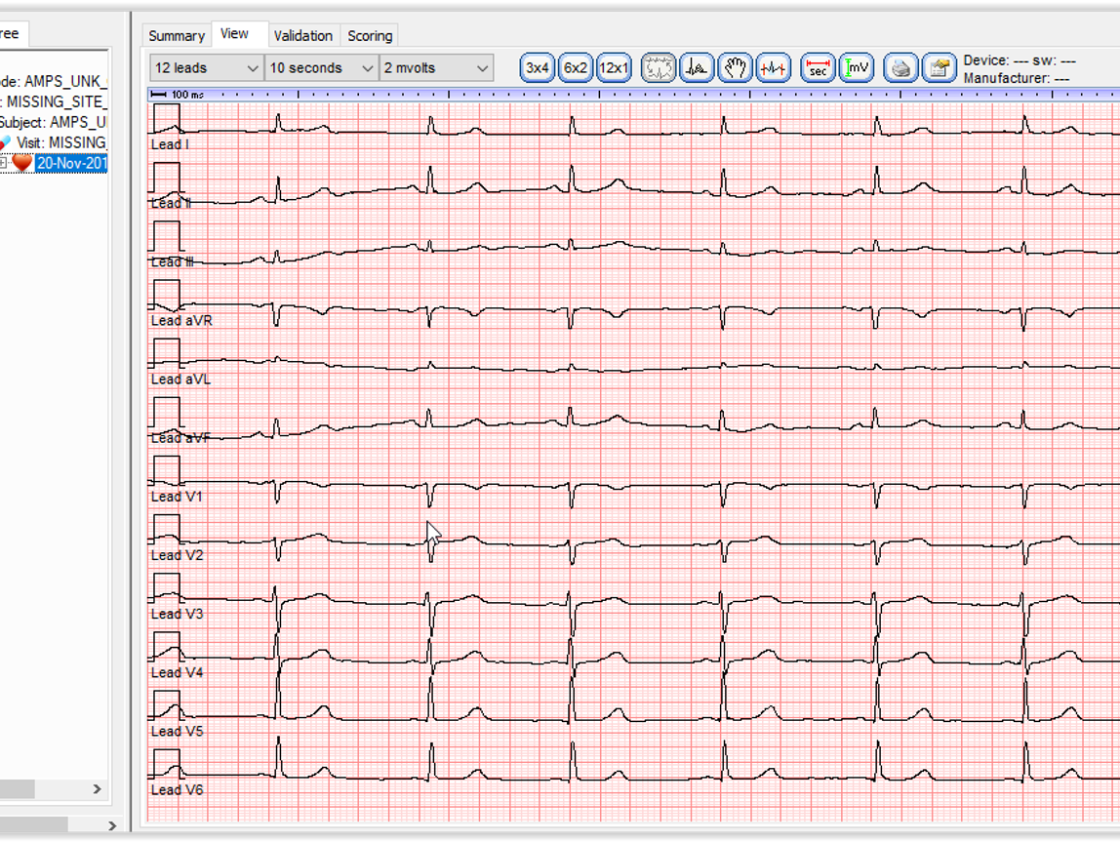This screenshot has height=842, width=1120.
Task: Open the '10 seconds' duration dropdown
Action: tap(321, 68)
